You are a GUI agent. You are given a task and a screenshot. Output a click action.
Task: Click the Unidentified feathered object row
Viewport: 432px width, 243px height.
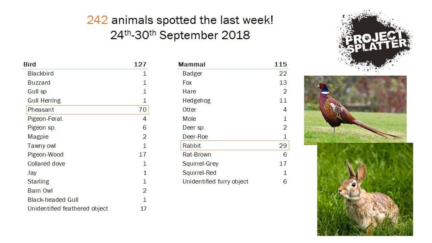[x=68, y=209]
